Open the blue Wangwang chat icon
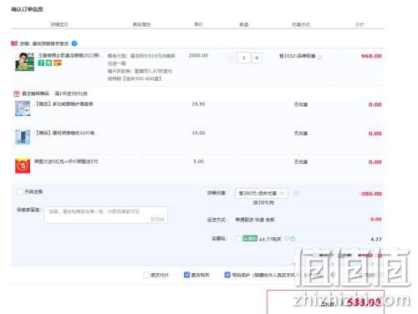 click(x=74, y=43)
